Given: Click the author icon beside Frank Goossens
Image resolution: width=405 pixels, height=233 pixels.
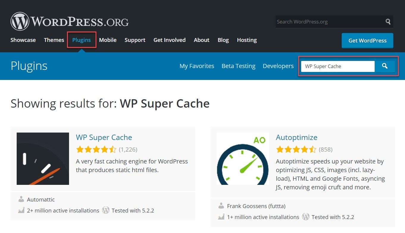Looking at the screenshot, I should coord(221,206).
